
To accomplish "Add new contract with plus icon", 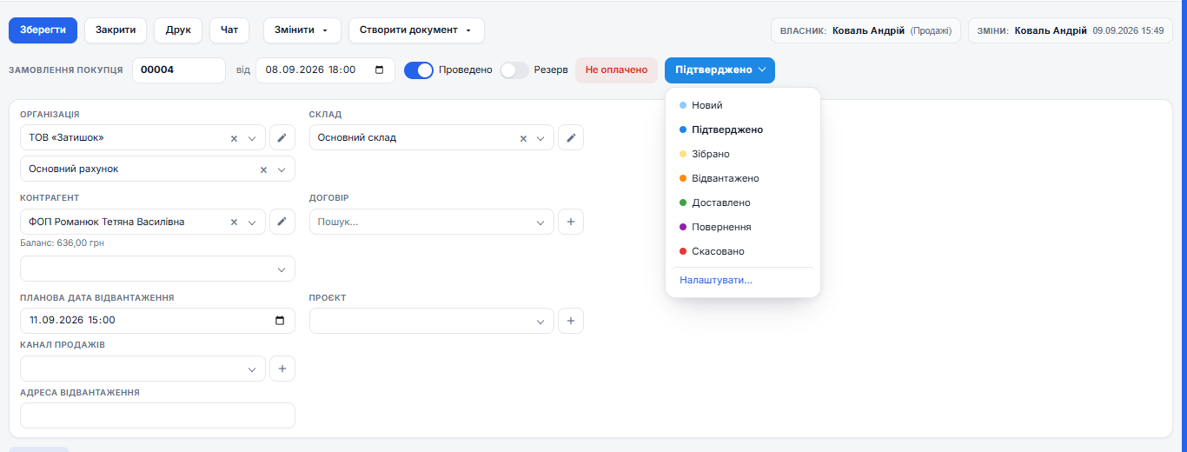I will [571, 222].
